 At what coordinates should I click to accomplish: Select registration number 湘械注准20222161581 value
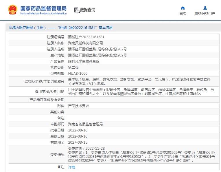(86, 37)
